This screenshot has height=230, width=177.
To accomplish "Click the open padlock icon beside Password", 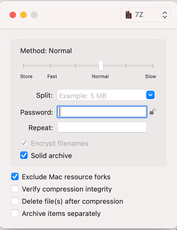I will 152,112.
